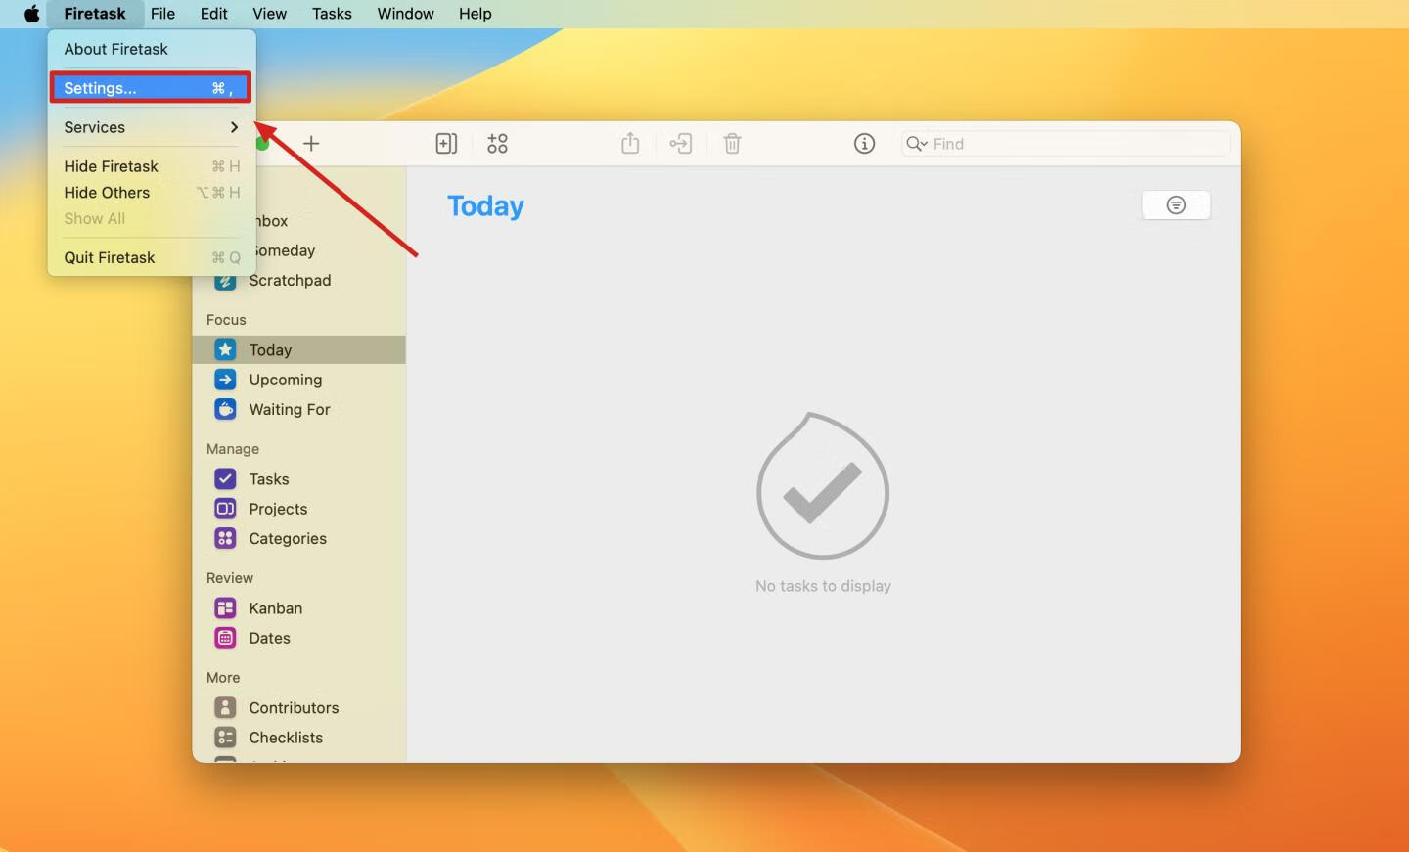The width and height of the screenshot is (1409, 852).
Task: Click the Review section header
Action: pyautogui.click(x=230, y=578)
